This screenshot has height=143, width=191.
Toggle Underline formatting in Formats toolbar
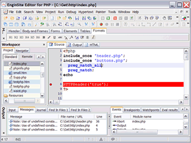point(55,37)
